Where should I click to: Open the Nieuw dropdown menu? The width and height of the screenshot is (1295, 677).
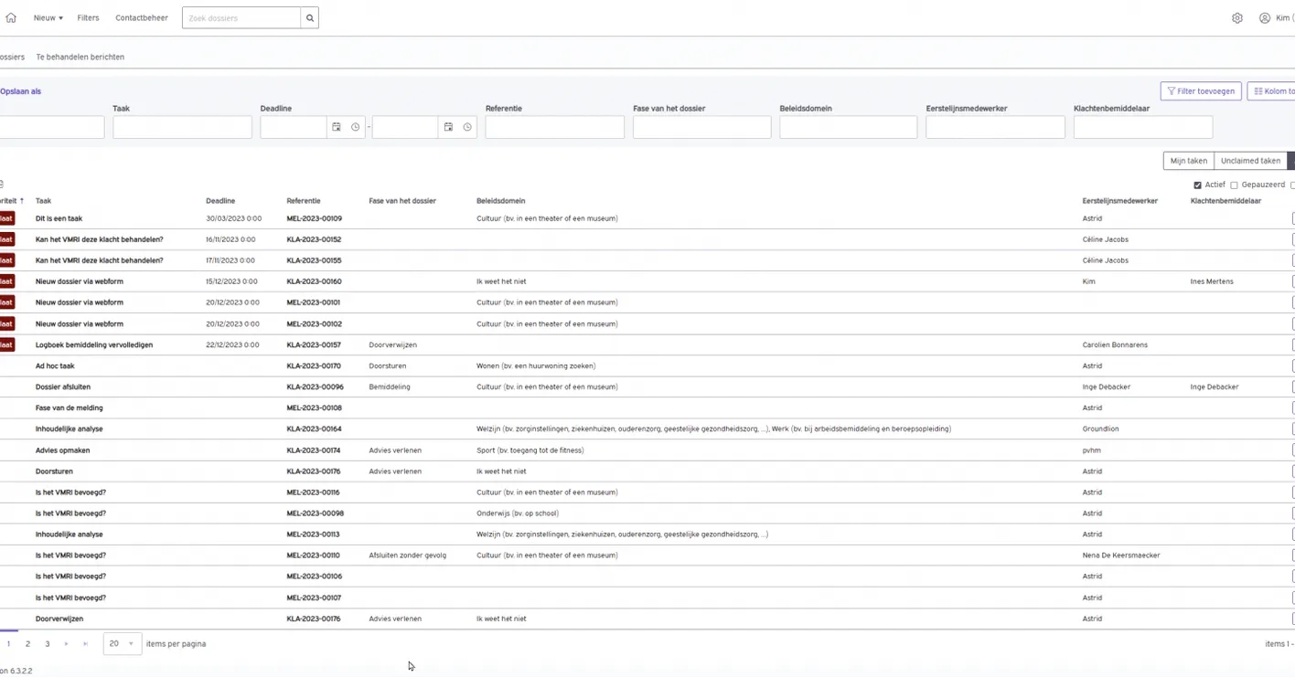click(x=48, y=17)
